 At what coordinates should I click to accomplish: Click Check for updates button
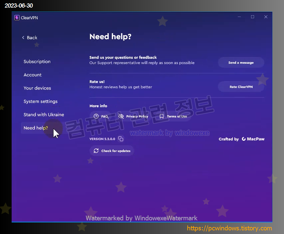click(x=112, y=151)
